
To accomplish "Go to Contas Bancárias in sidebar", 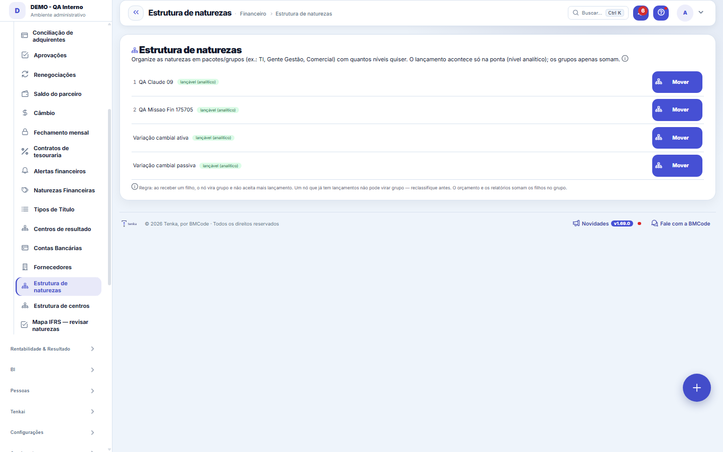I will pyautogui.click(x=58, y=248).
